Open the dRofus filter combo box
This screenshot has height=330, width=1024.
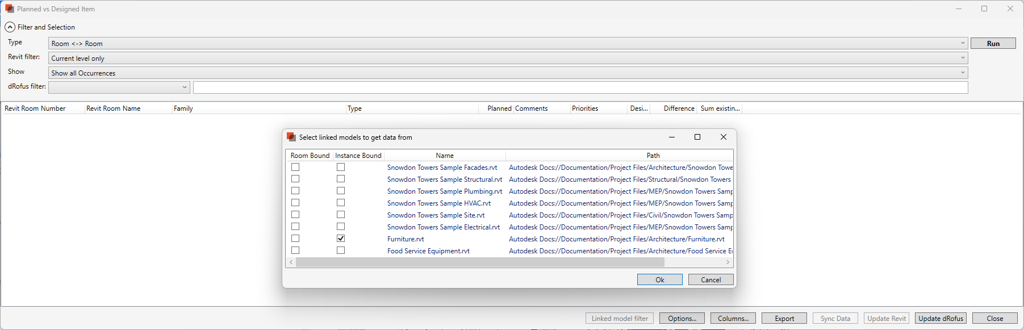(x=119, y=87)
